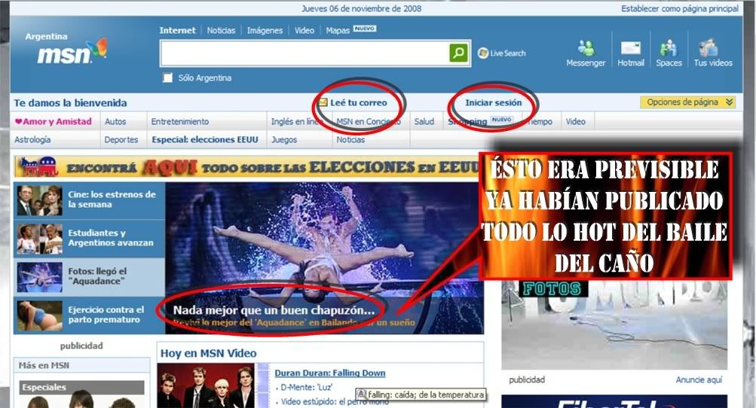Viewport: 756px width, 408px height.
Task: Open the Entretenimiento channel
Action: pyautogui.click(x=180, y=121)
